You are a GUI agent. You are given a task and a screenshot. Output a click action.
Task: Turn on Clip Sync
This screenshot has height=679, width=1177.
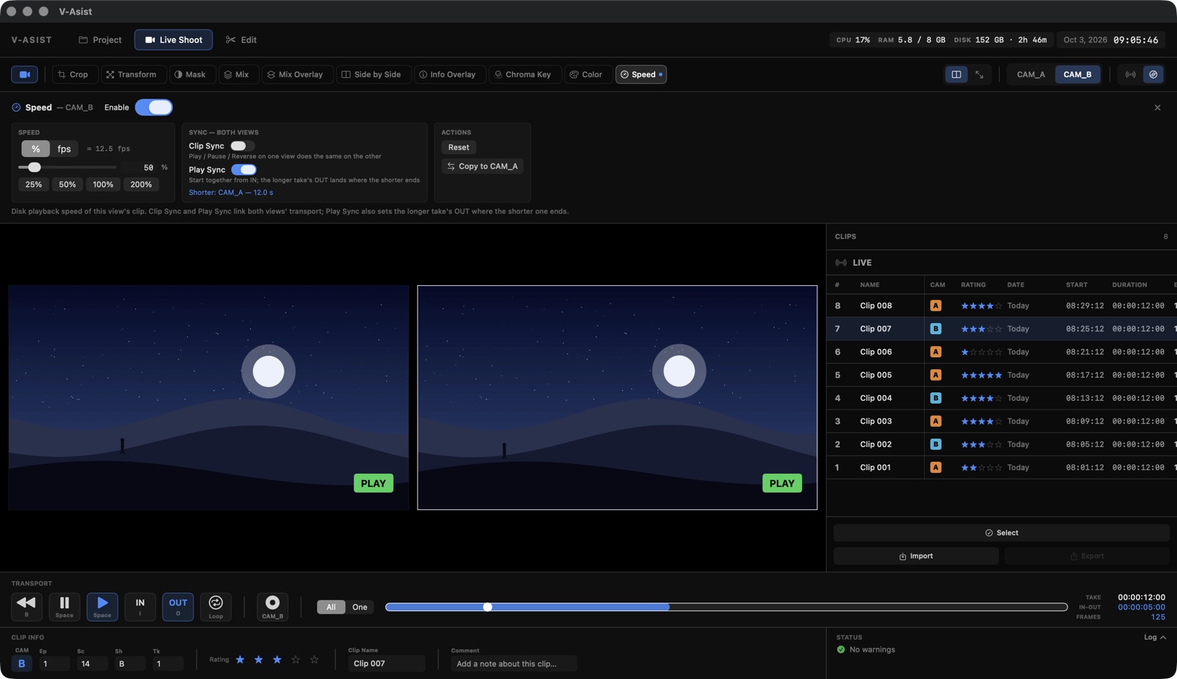[x=242, y=146]
